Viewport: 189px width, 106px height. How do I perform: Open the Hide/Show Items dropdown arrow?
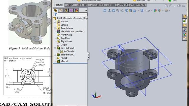151,11
